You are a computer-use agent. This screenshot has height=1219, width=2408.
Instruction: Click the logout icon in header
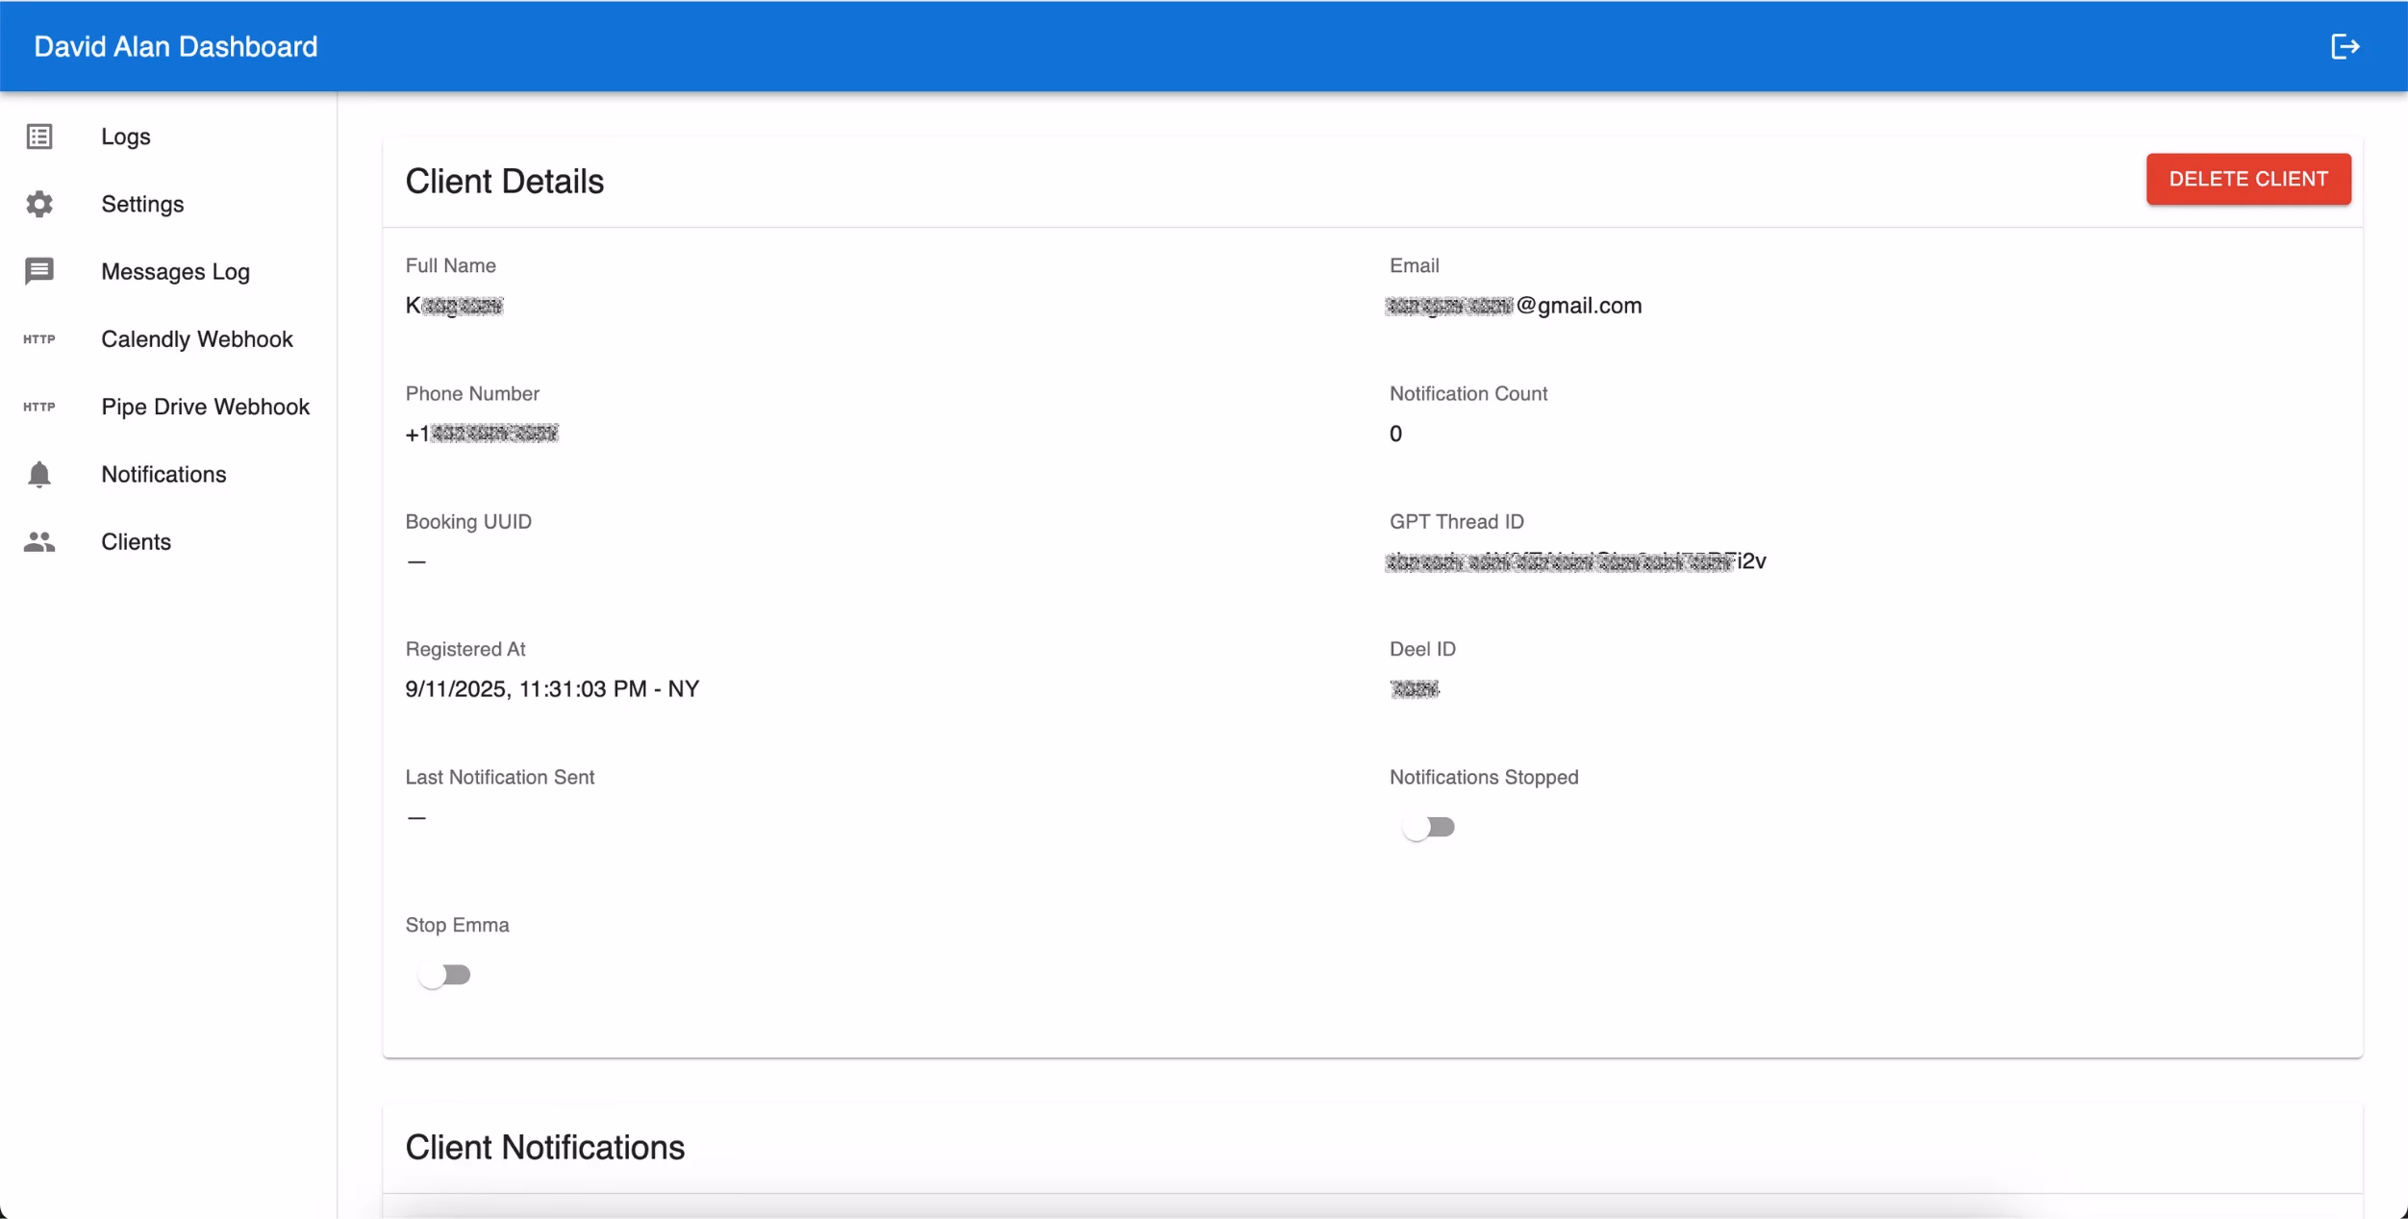pos(2345,46)
